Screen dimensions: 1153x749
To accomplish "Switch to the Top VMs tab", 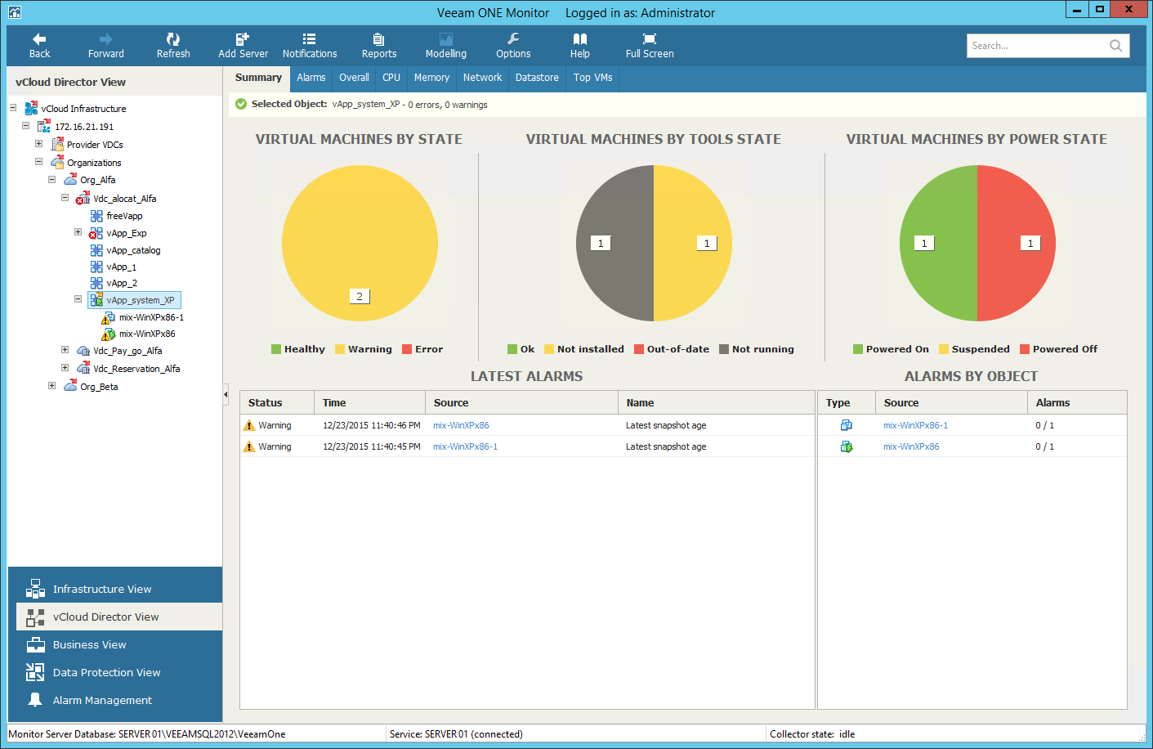I will [x=593, y=78].
